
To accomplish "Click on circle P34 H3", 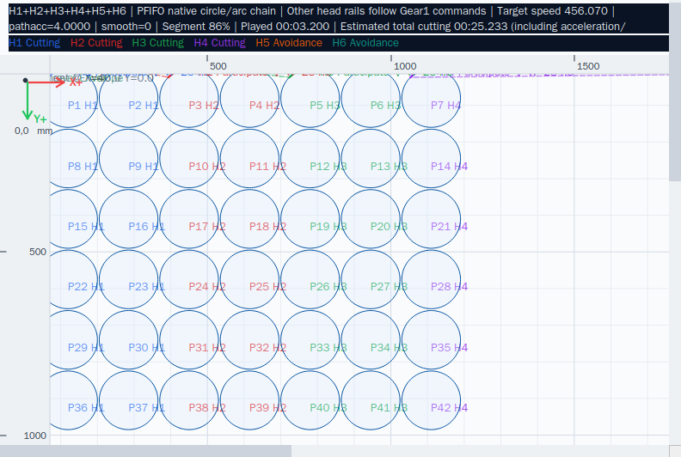I will click(371, 340).
